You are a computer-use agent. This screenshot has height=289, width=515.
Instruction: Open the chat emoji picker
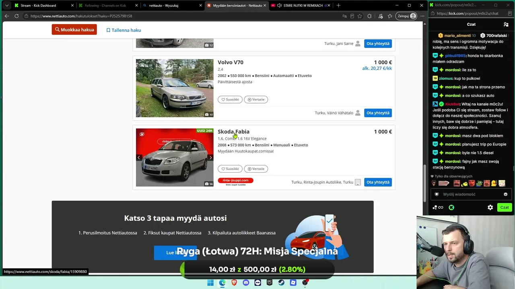coord(506,194)
